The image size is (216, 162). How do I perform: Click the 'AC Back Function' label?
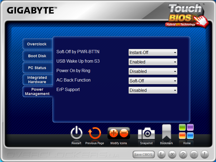point(73,80)
